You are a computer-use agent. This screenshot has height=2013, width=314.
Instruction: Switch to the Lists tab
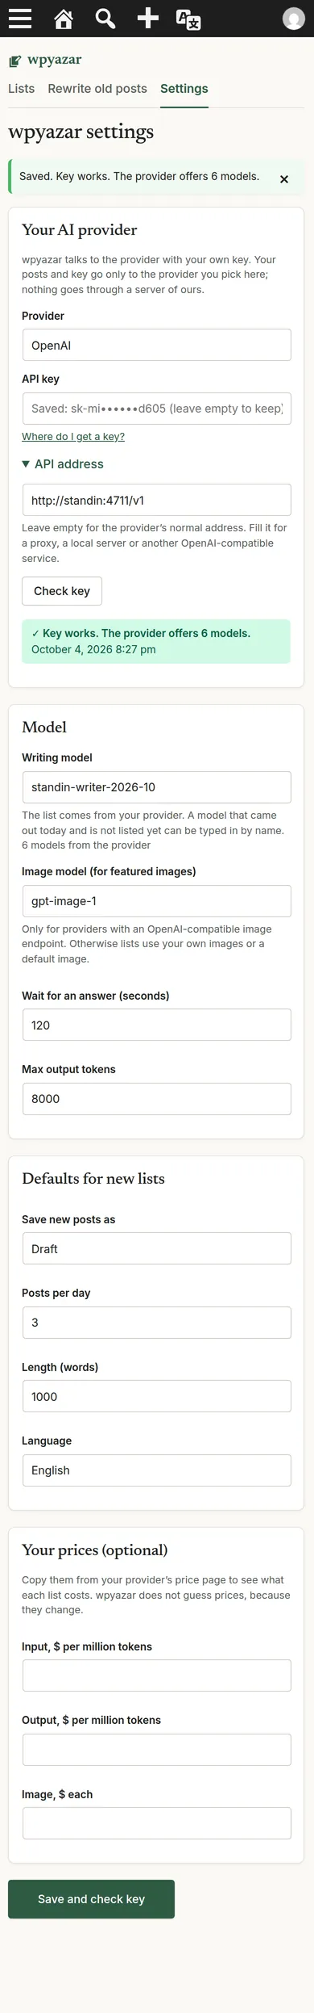pos(21,89)
